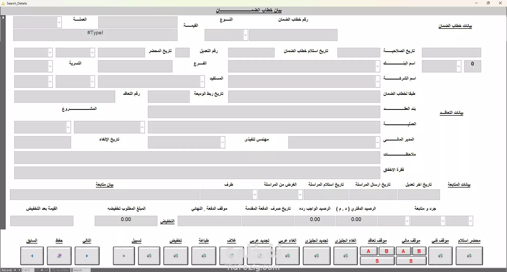Screen dimensions: 507x272
Task: Open the طرف dropdown
Action: click(255, 195)
